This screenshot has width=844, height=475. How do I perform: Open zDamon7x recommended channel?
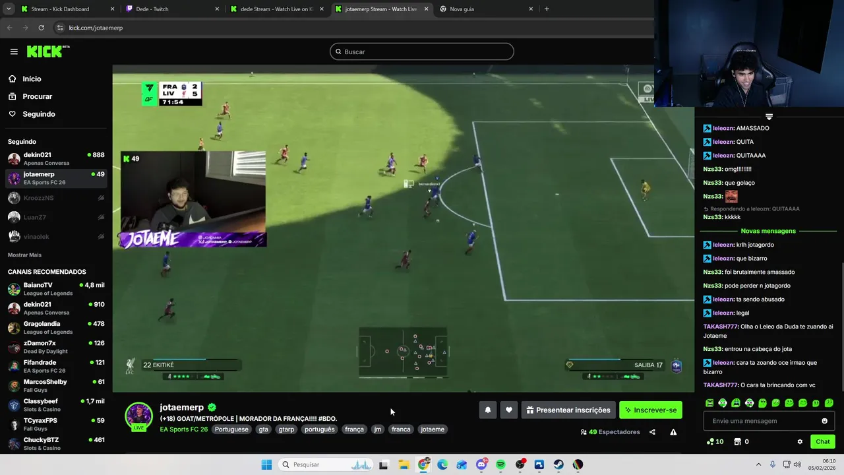56,347
